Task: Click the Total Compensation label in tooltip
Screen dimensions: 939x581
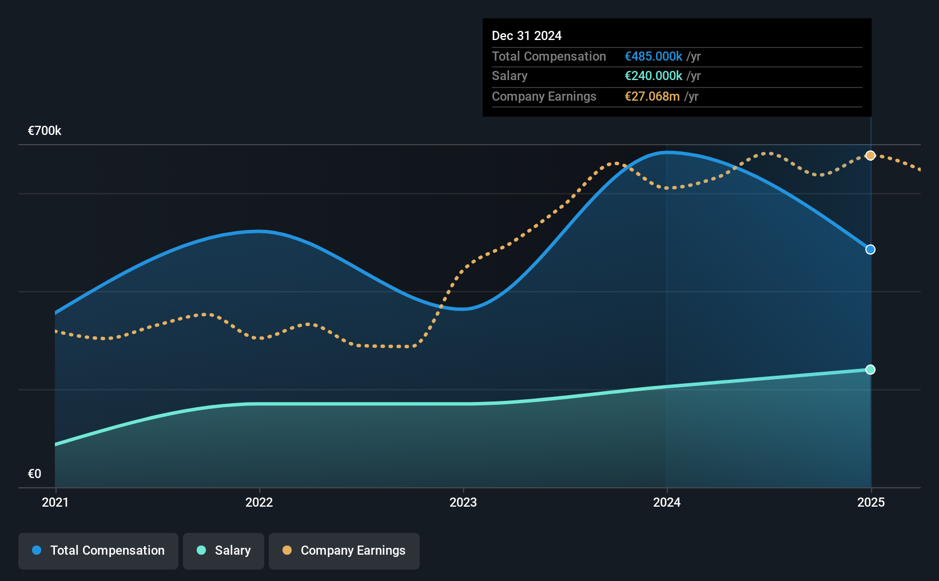Action: coord(549,56)
